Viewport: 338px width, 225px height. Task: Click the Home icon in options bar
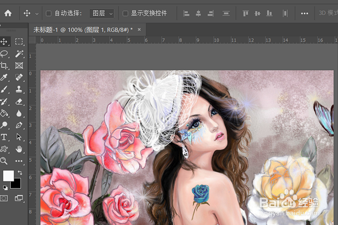[x=8, y=13]
